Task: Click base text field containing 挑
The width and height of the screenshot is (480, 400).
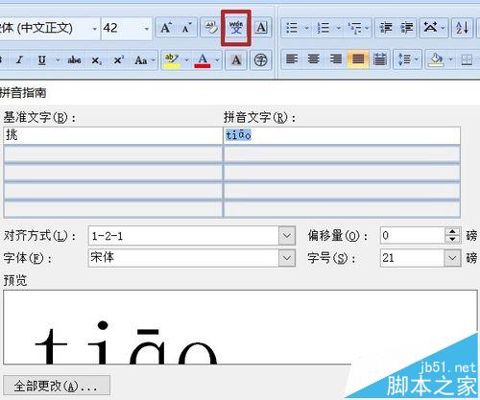Action: [x=113, y=135]
